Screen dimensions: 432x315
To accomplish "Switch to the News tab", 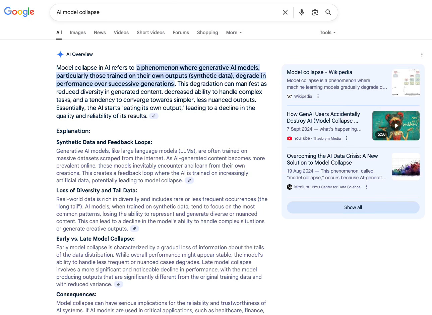I will 100,33.
